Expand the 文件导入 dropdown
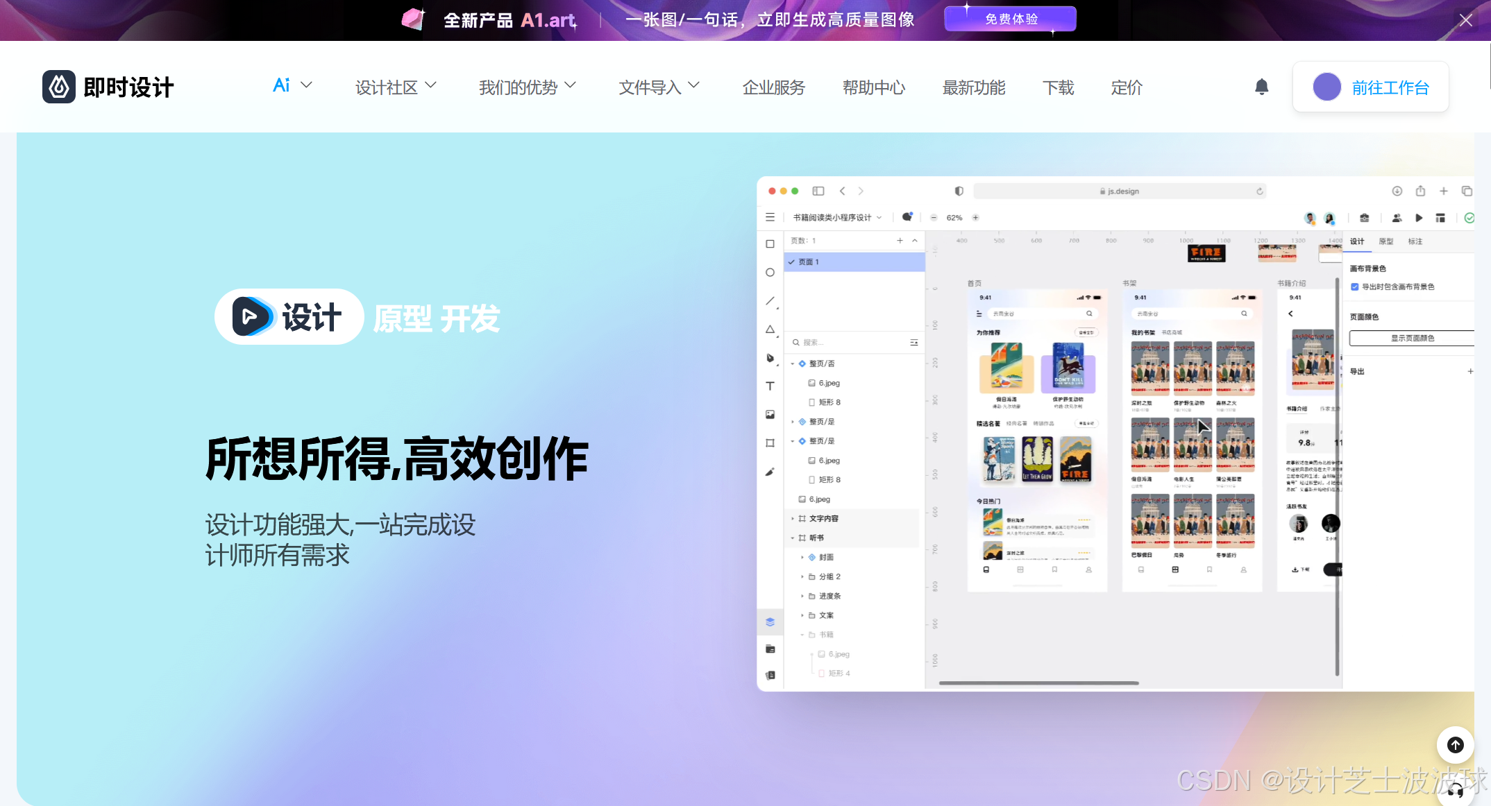Viewport: 1491px width, 806px height. (x=659, y=87)
